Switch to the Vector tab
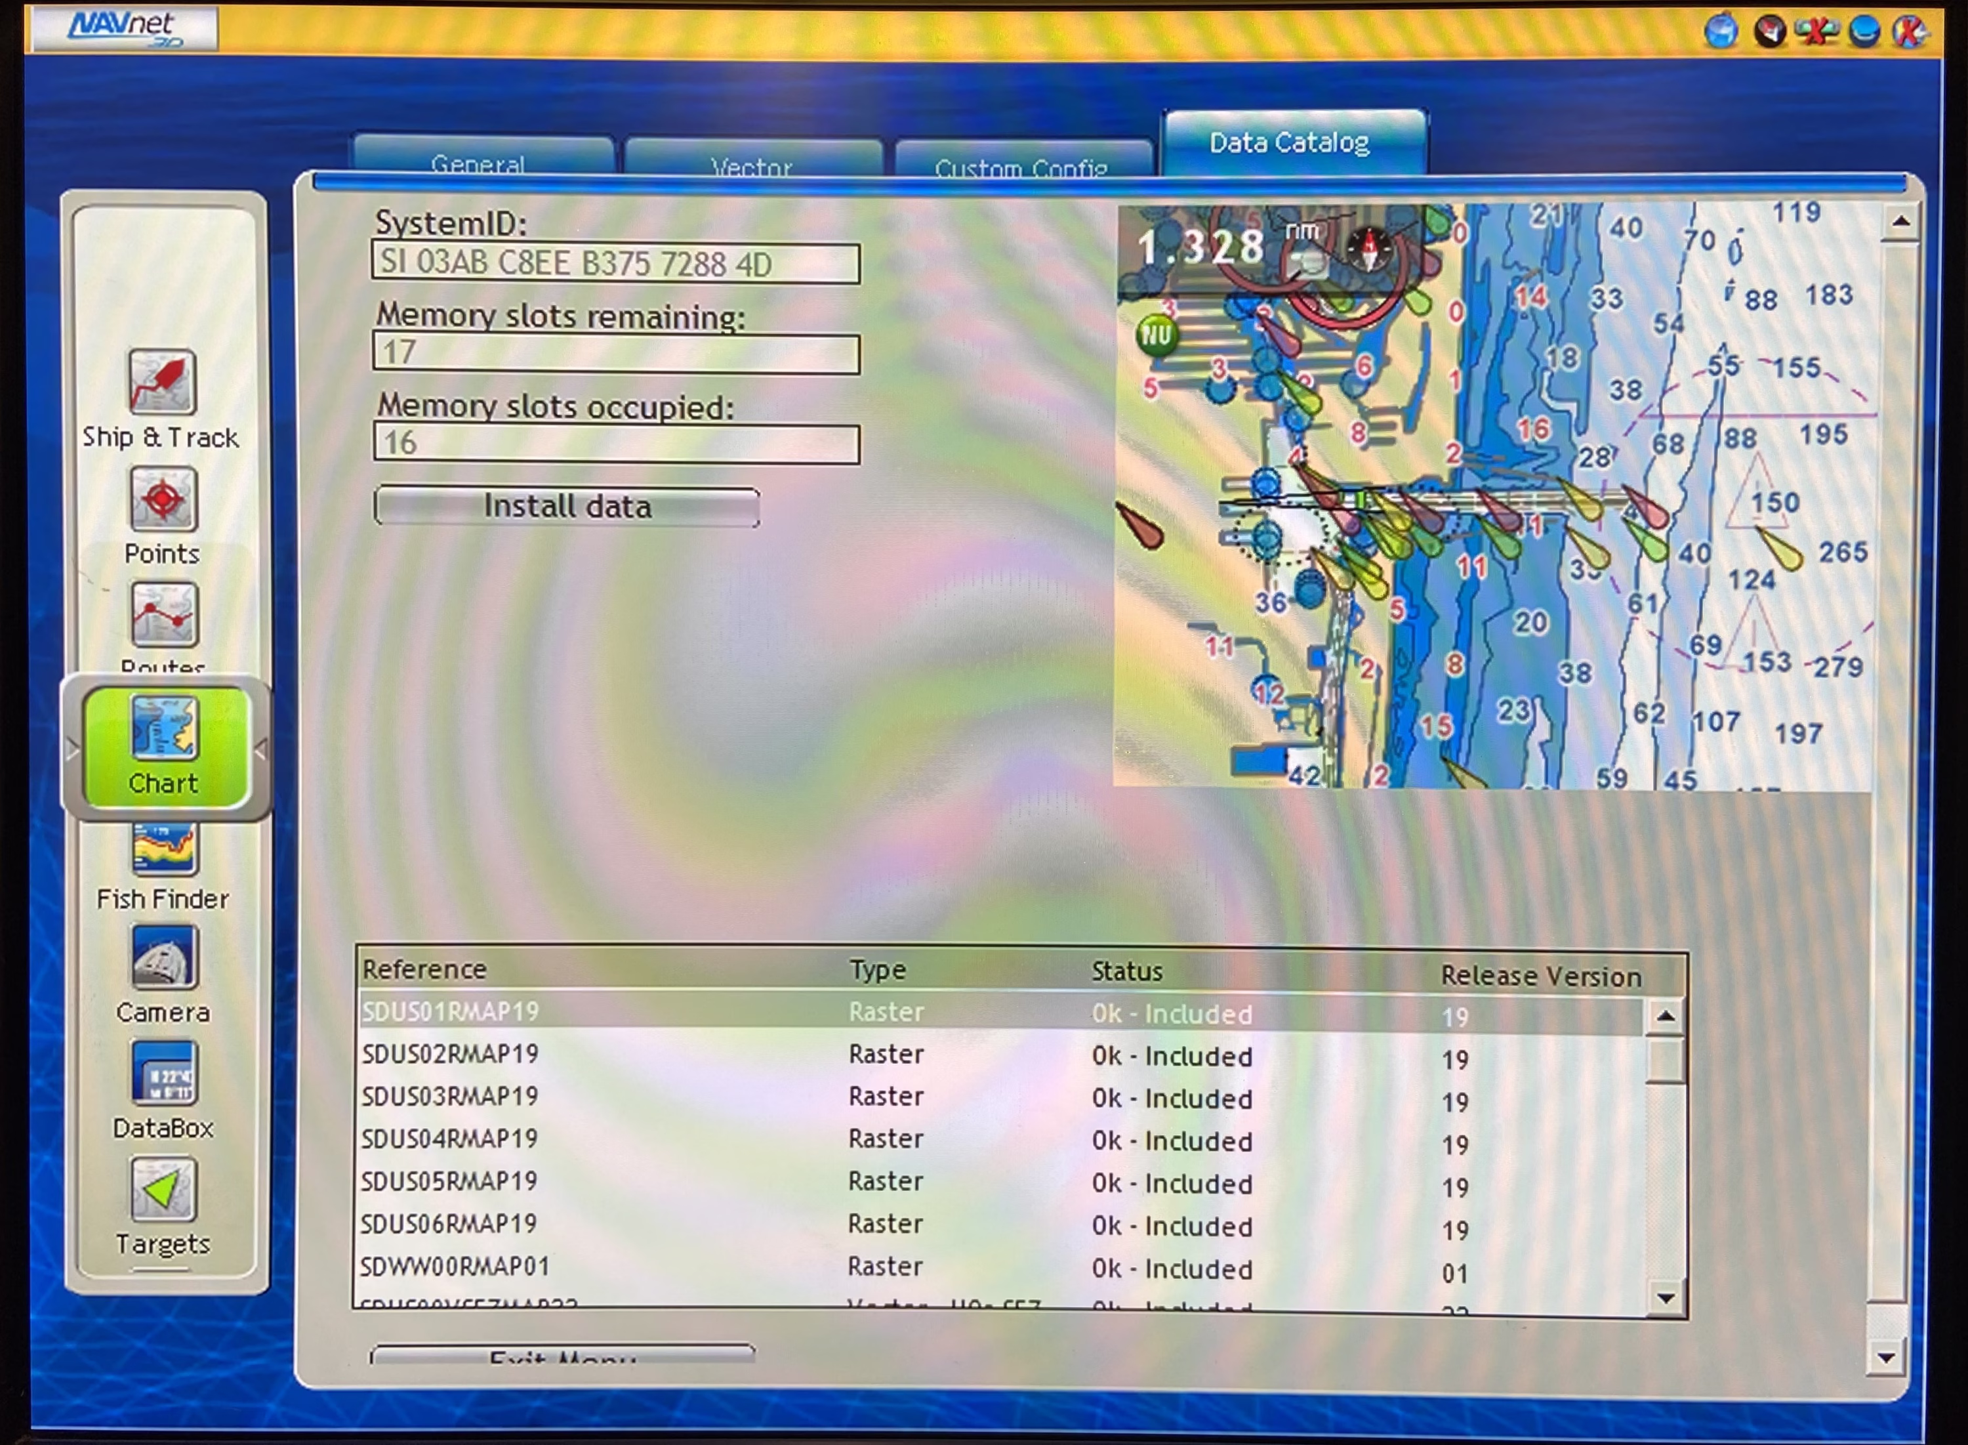Viewport: 1968px width, 1445px height. (x=752, y=162)
